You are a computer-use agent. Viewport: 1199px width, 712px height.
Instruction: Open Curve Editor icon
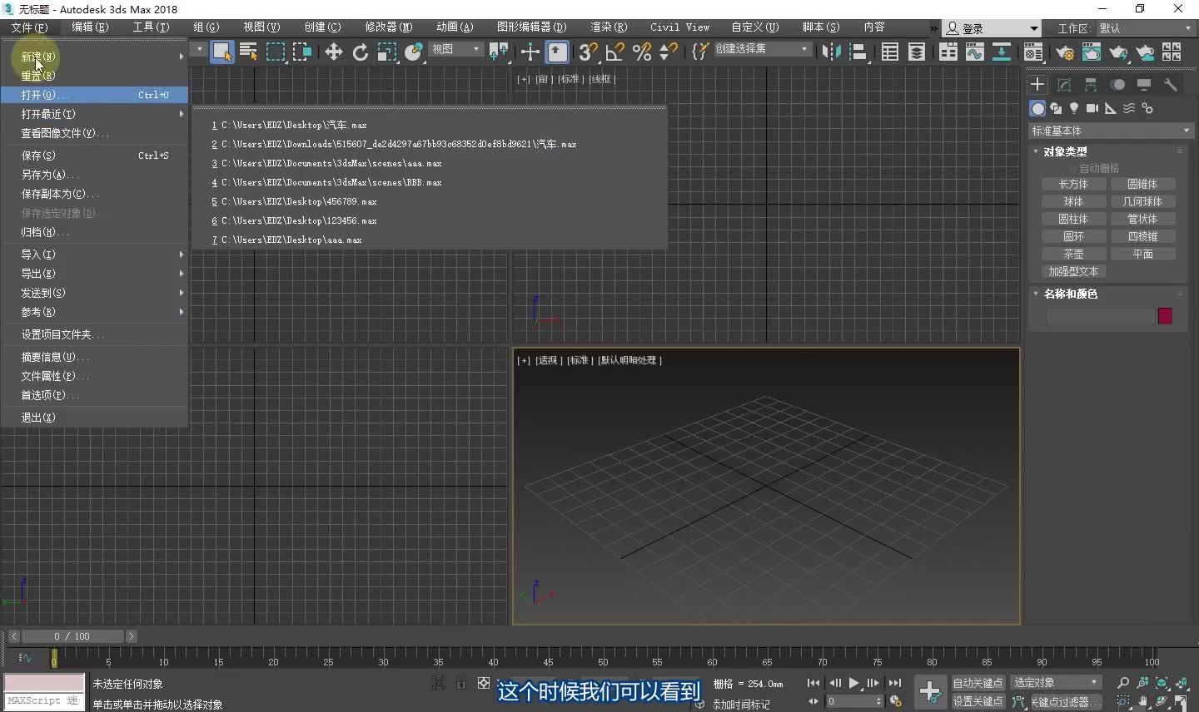coord(974,52)
